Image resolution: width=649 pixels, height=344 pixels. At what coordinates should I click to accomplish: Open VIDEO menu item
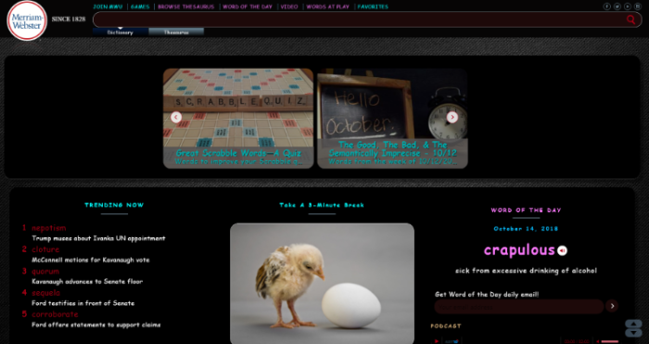(x=289, y=6)
